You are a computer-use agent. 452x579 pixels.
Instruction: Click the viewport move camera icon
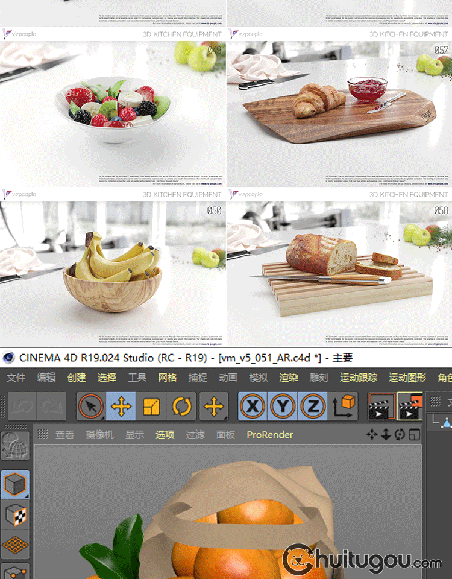pyautogui.click(x=372, y=435)
